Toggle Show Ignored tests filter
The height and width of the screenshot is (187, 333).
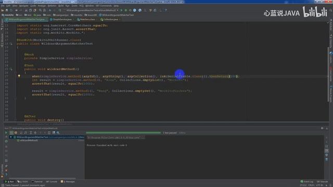click(x=16, y=133)
